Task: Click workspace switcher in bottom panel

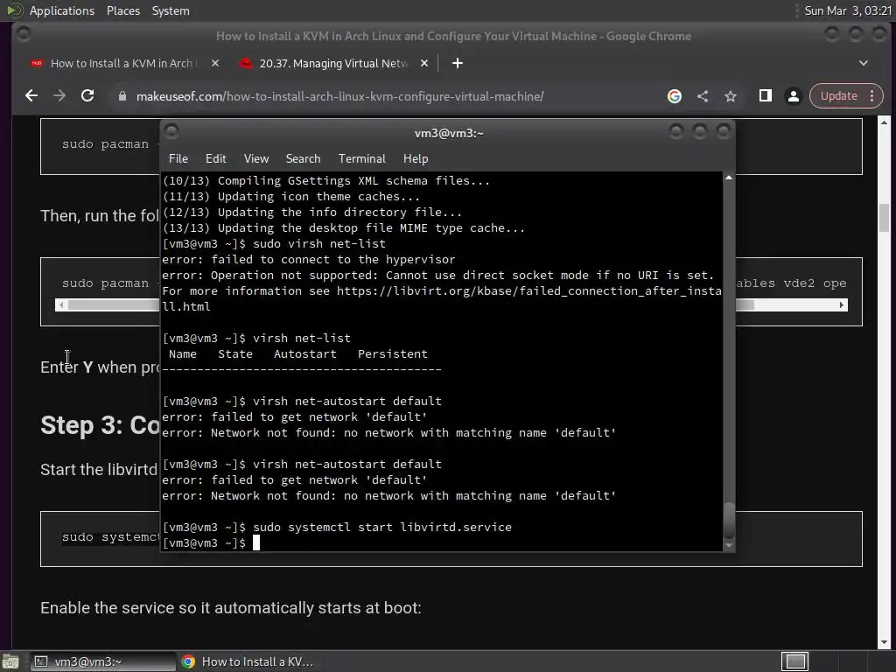Action: pyautogui.click(x=794, y=661)
